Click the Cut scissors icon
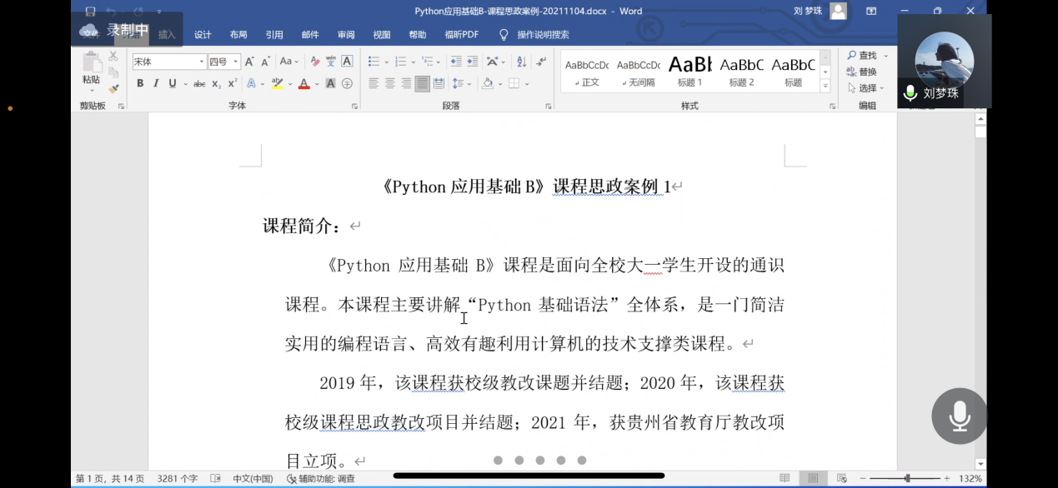Viewport: 1058px width, 488px height. pyautogui.click(x=113, y=57)
